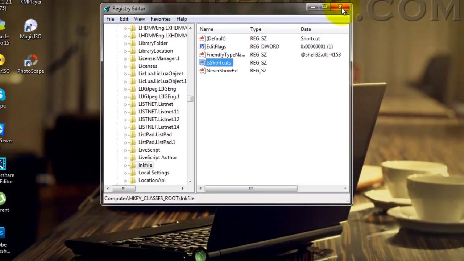Click the LibraryFolder folder icon
The image size is (464, 261).
click(x=133, y=43)
